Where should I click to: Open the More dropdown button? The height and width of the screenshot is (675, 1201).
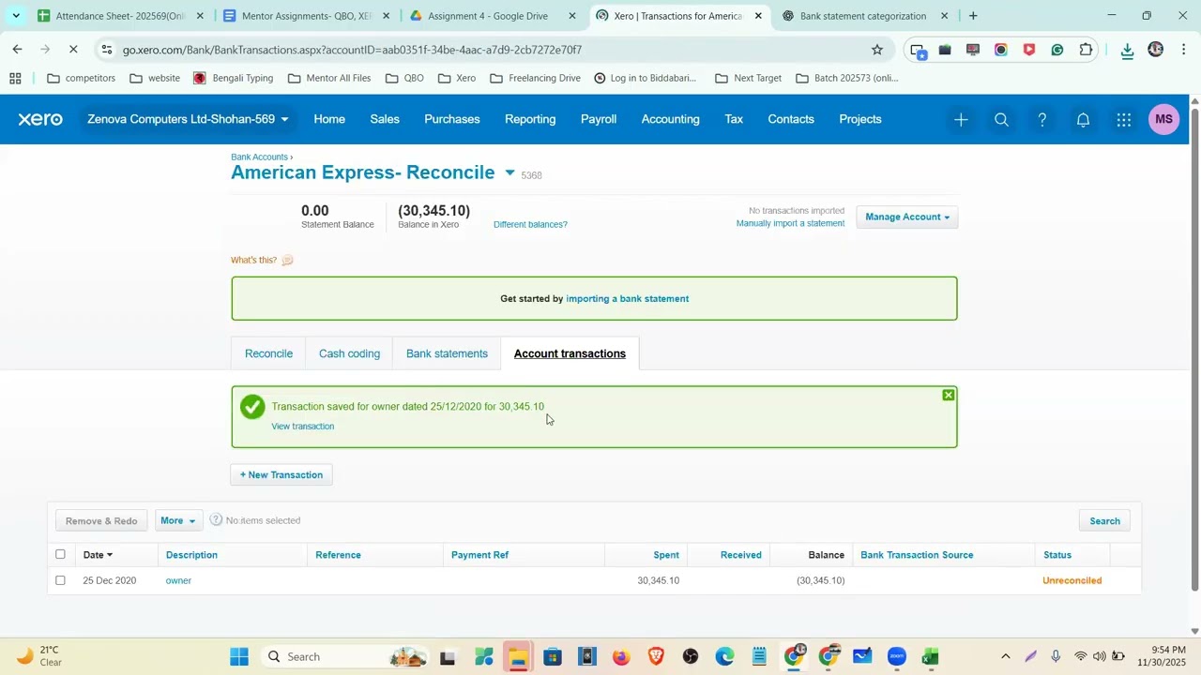[177, 520]
